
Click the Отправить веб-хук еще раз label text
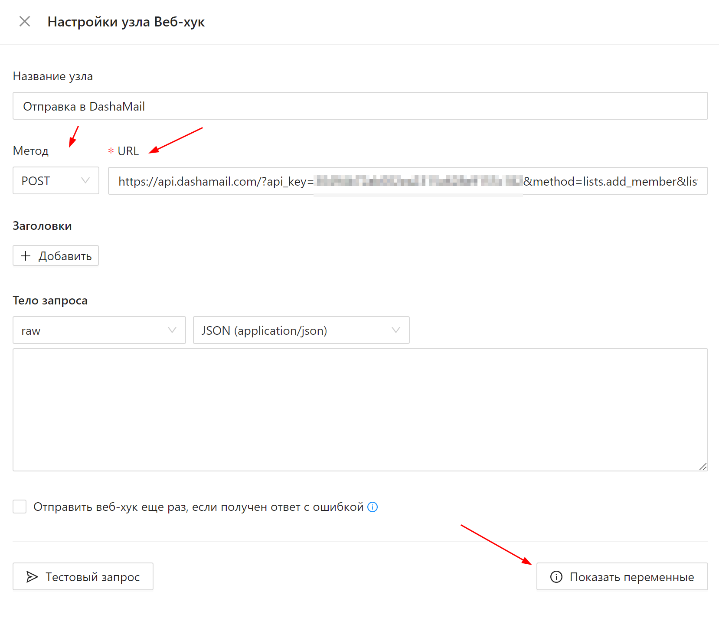(x=198, y=507)
